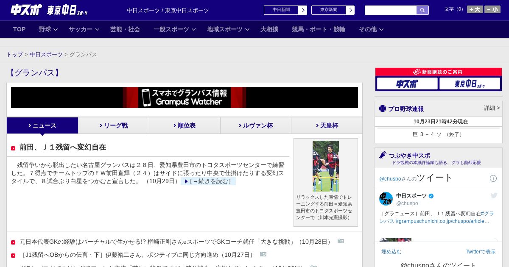Click #グランパス hashtag in tweet
This screenshot has height=267, width=509.
click(436, 217)
